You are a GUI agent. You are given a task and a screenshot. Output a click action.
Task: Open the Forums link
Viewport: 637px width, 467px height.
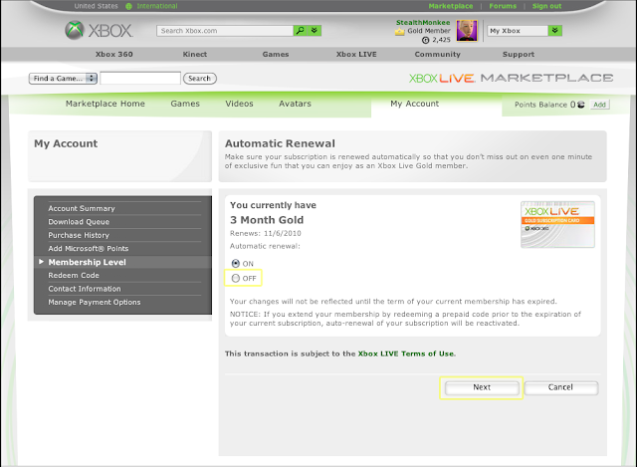[503, 6]
